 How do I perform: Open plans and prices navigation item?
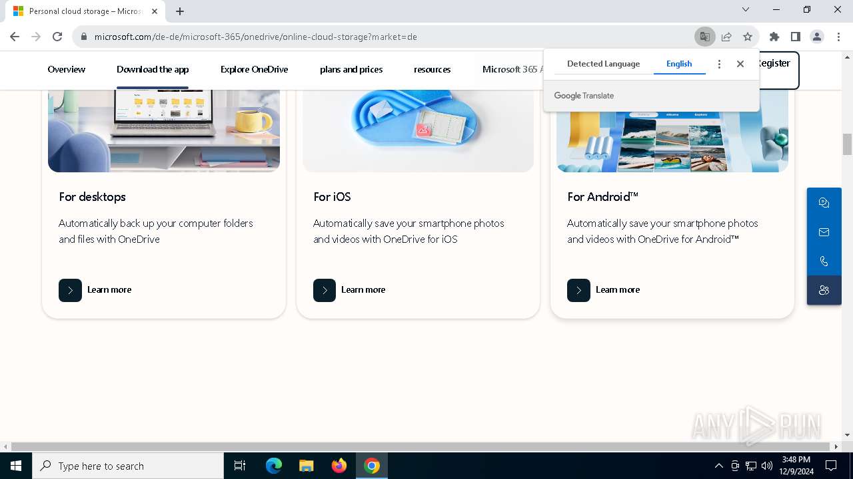pyautogui.click(x=351, y=69)
